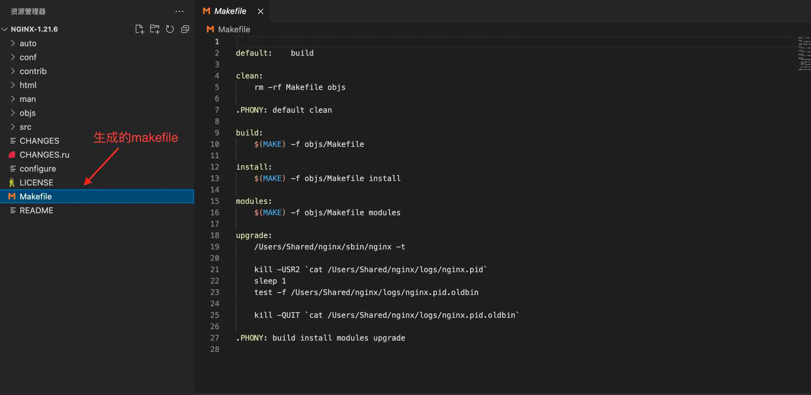The height and width of the screenshot is (395, 811).
Task: Open the README file
Action: click(36, 210)
